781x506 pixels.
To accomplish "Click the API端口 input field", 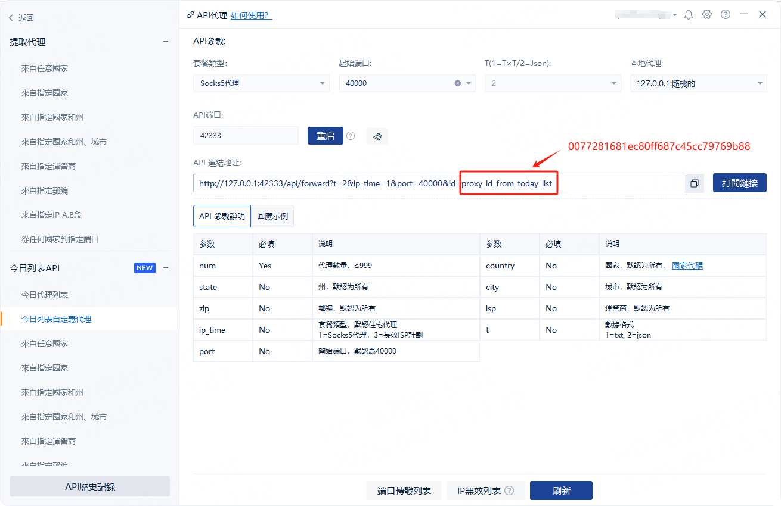I will pyautogui.click(x=246, y=136).
